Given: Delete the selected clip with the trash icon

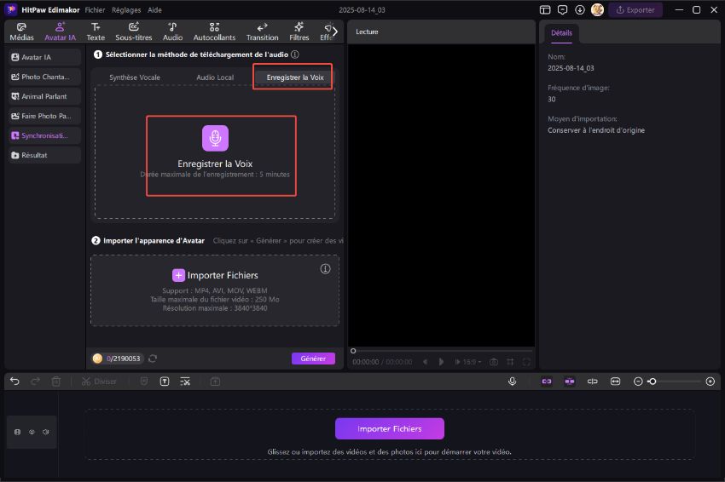Looking at the screenshot, I should (x=56, y=382).
